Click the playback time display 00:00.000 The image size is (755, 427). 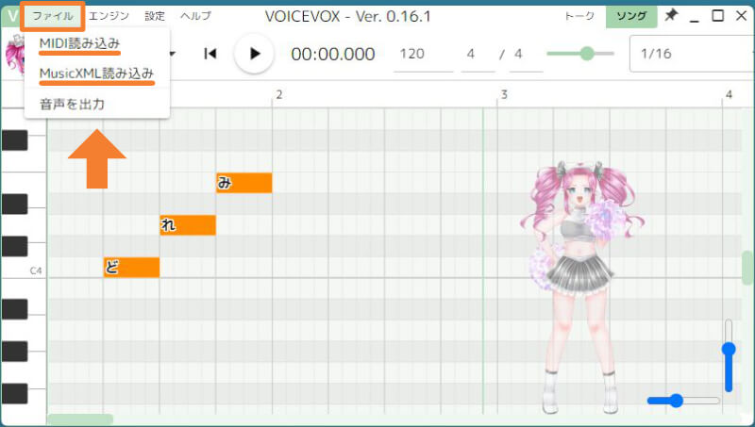(x=333, y=54)
